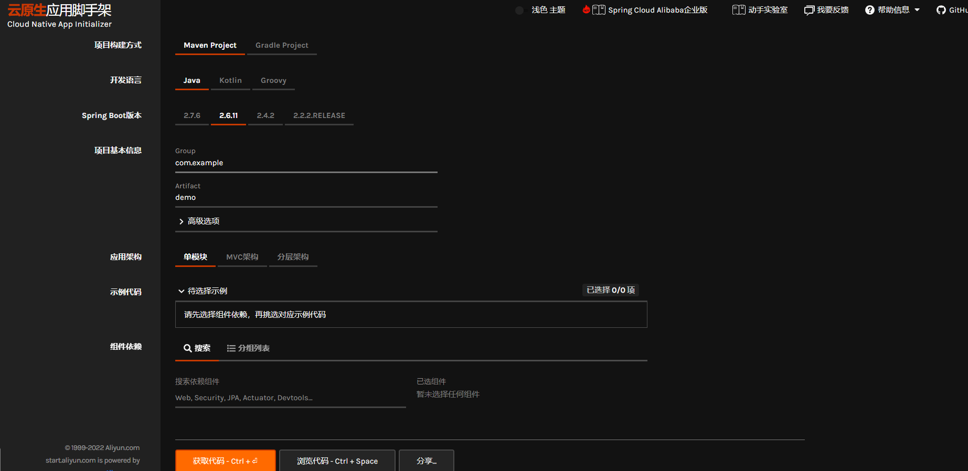Click the 已选择 0/0 项 badge

[x=611, y=290]
